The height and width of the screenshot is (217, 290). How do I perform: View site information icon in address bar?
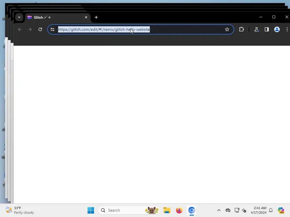52,29
